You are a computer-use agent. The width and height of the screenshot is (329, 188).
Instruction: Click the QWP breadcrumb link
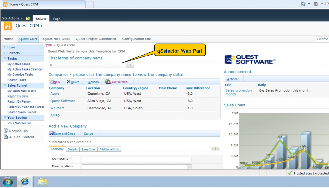click(48, 45)
